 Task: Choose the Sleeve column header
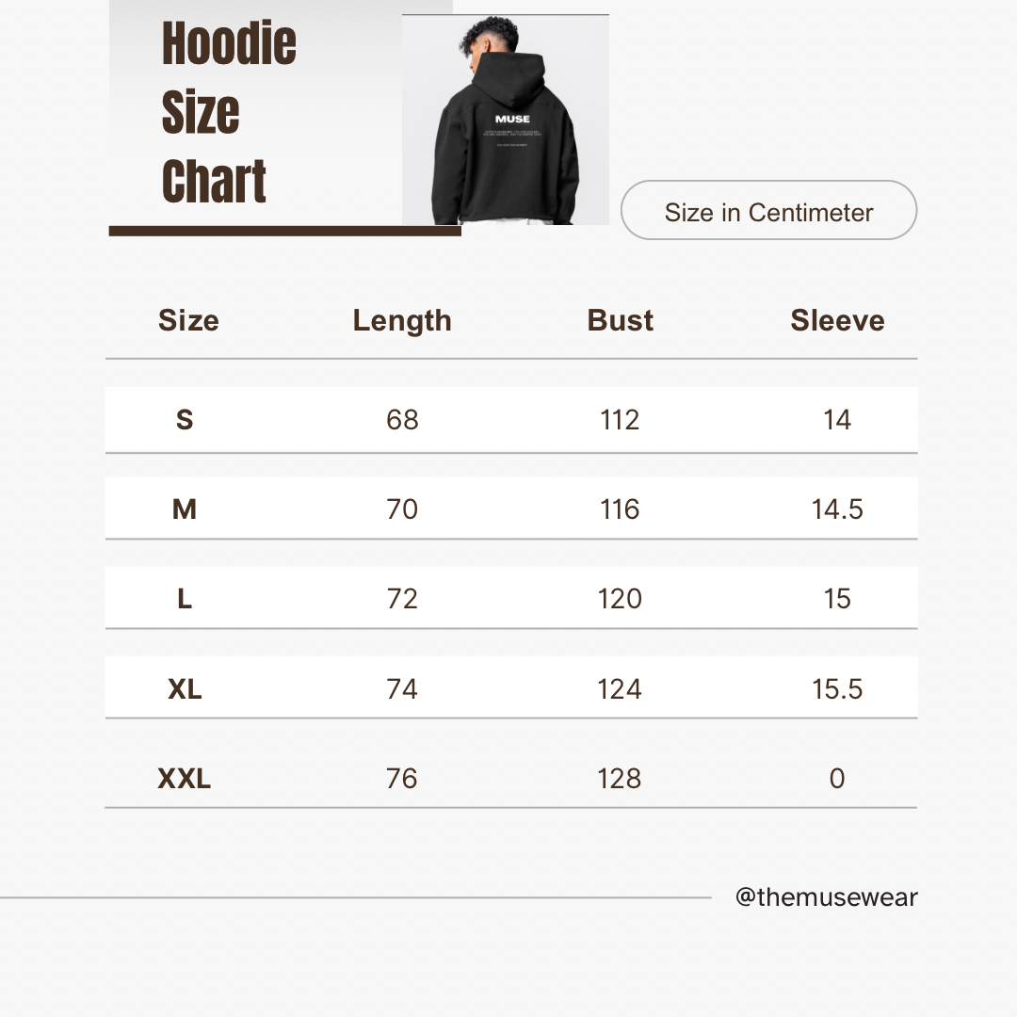tap(837, 321)
